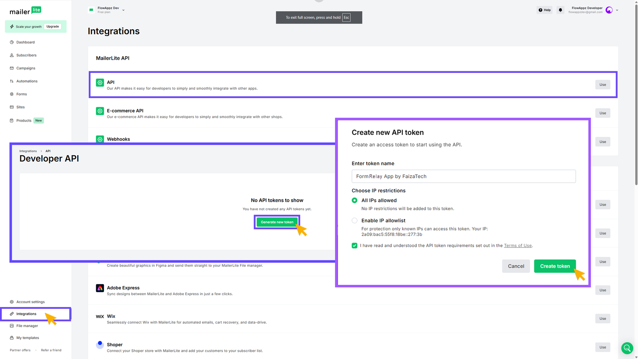The height and width of the screenshot is (359, 638).
Task: Click the Create token button
Action: pos(555,266)
